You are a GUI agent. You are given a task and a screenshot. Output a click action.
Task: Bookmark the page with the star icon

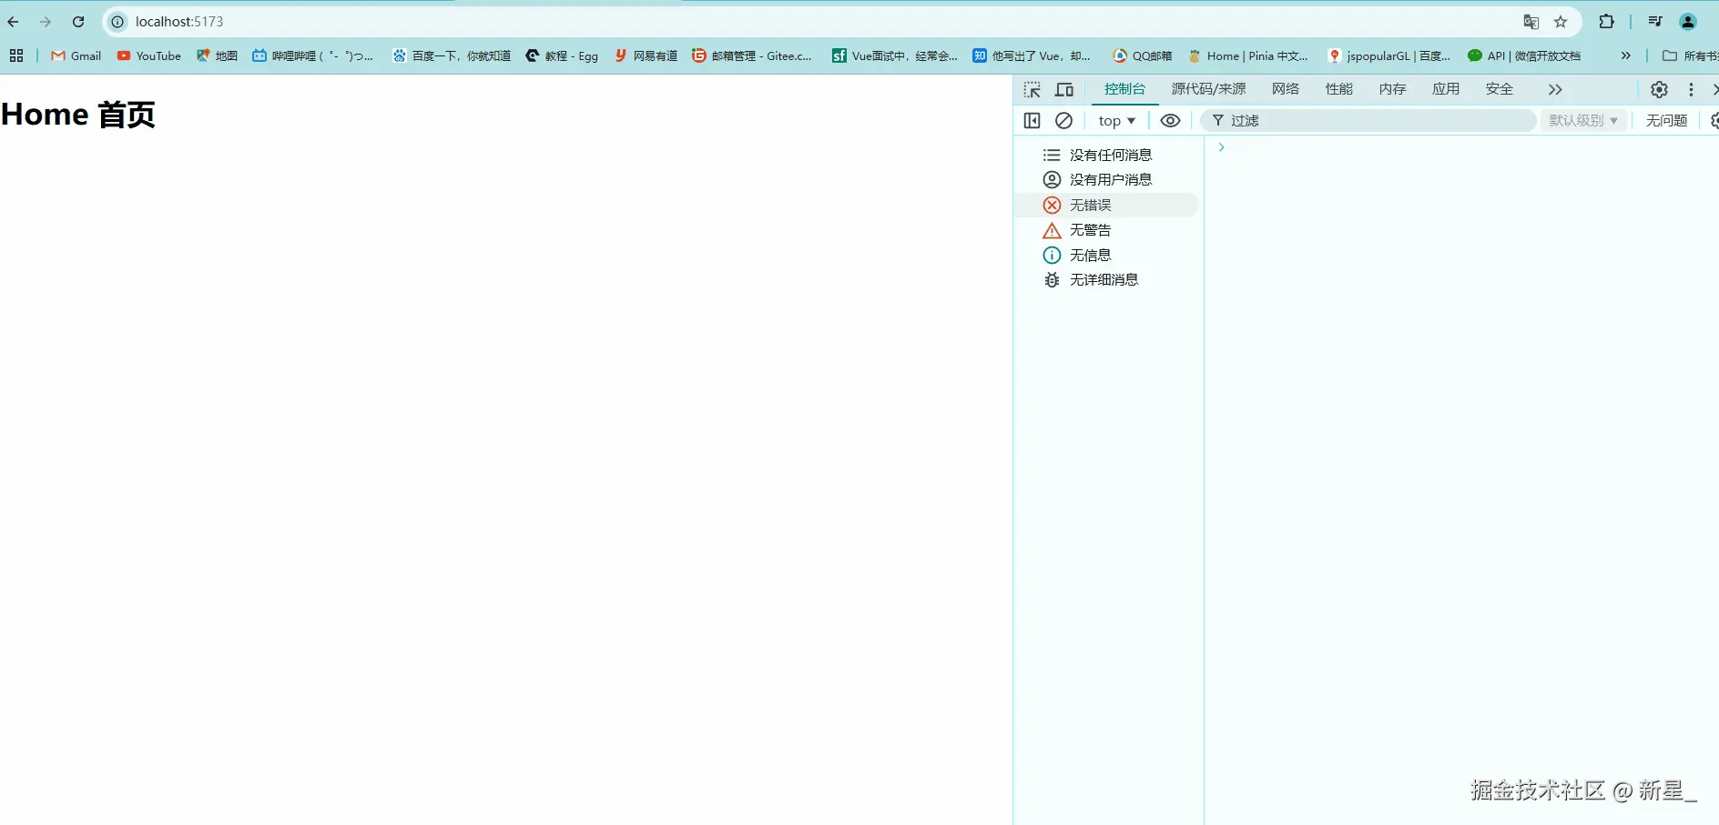(1561, 21)
